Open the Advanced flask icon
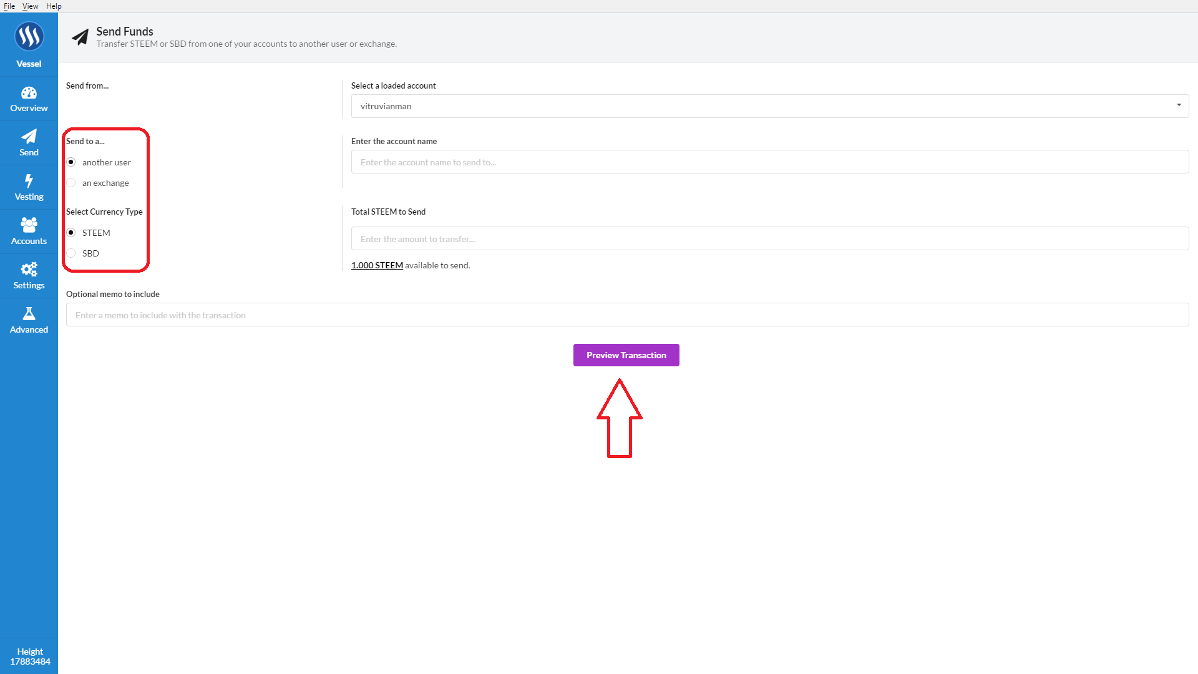Viewport: 1198px width, 674px height. point(29,313)
